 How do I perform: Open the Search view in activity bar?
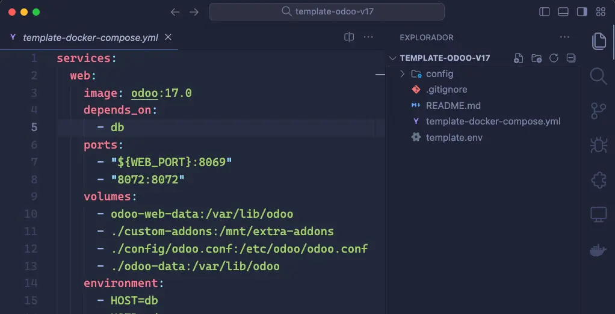pyautogui.click(x=599, y=76)
